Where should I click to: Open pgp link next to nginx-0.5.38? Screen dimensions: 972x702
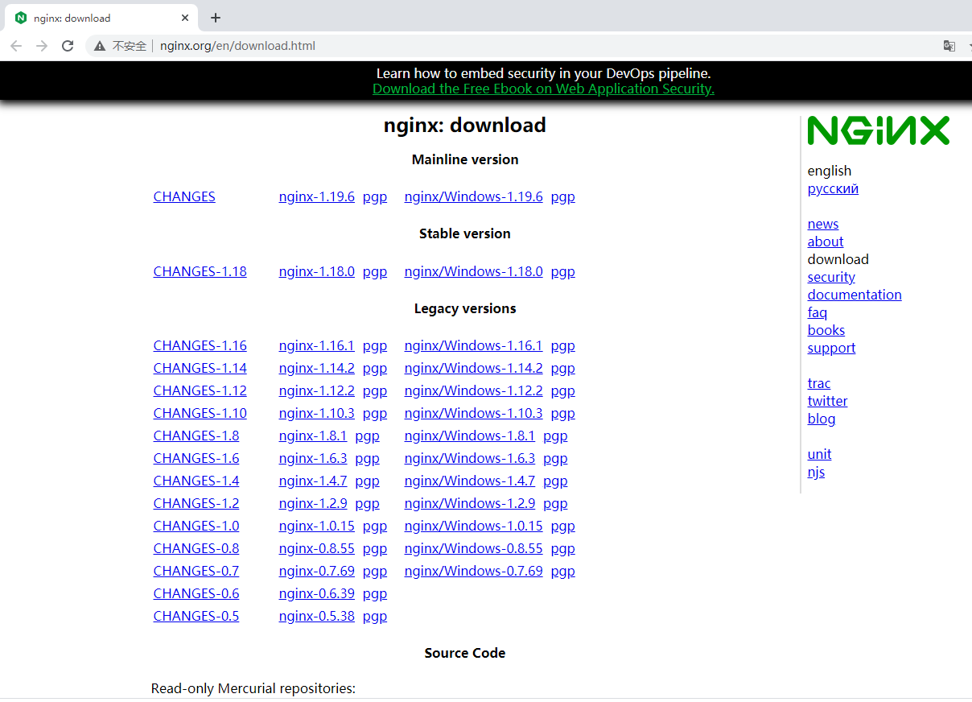(374, 616)
